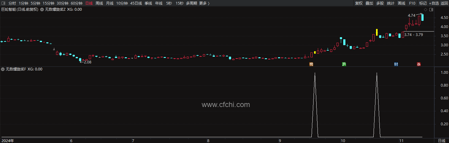This screenshot has height=143, width=449.
Task: Click the orange 榜 event marker
Action: [x=311, y=64]
